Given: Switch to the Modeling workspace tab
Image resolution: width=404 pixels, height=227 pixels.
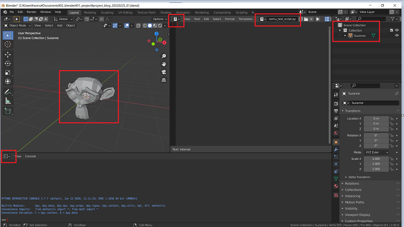Looking at the screenshot, I should click(90, 13).
